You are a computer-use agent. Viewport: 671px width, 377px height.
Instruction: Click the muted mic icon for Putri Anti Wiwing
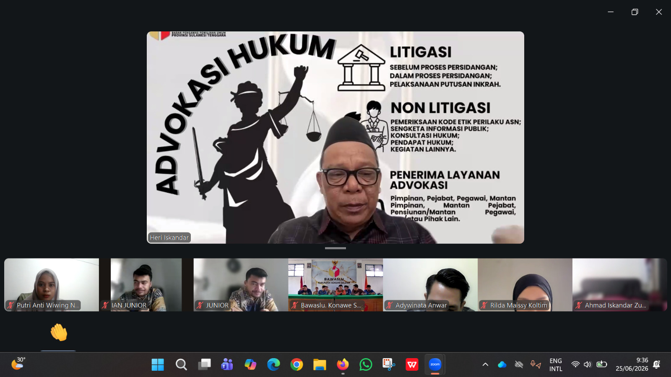tap(11, 305)
